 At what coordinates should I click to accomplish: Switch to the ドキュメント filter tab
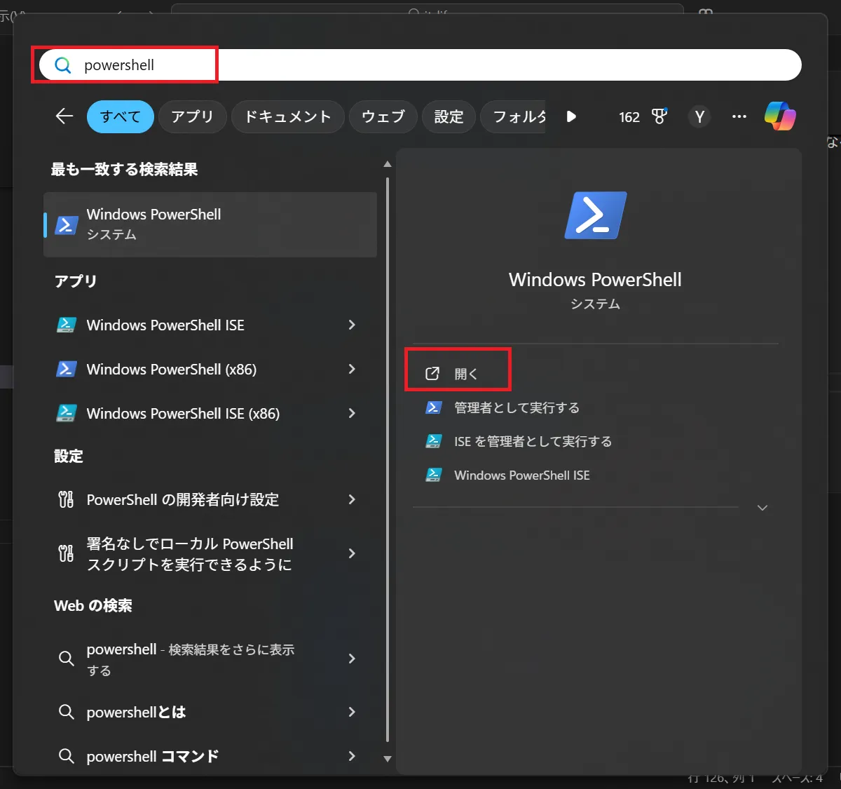point(287,116)
